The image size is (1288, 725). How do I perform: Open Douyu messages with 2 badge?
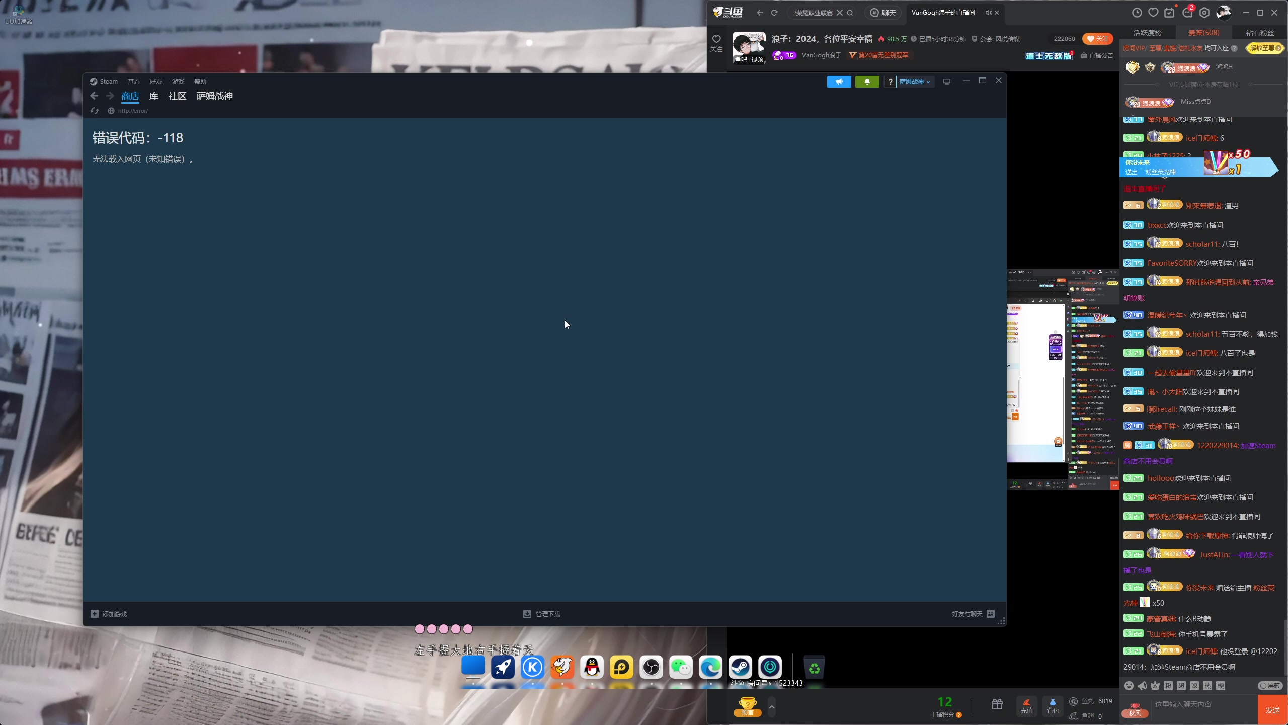[x=1188, y=12]
